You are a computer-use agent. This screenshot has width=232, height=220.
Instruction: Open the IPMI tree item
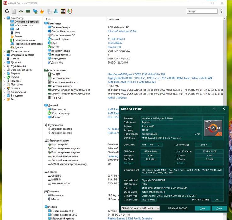click(x=17, y=33)
